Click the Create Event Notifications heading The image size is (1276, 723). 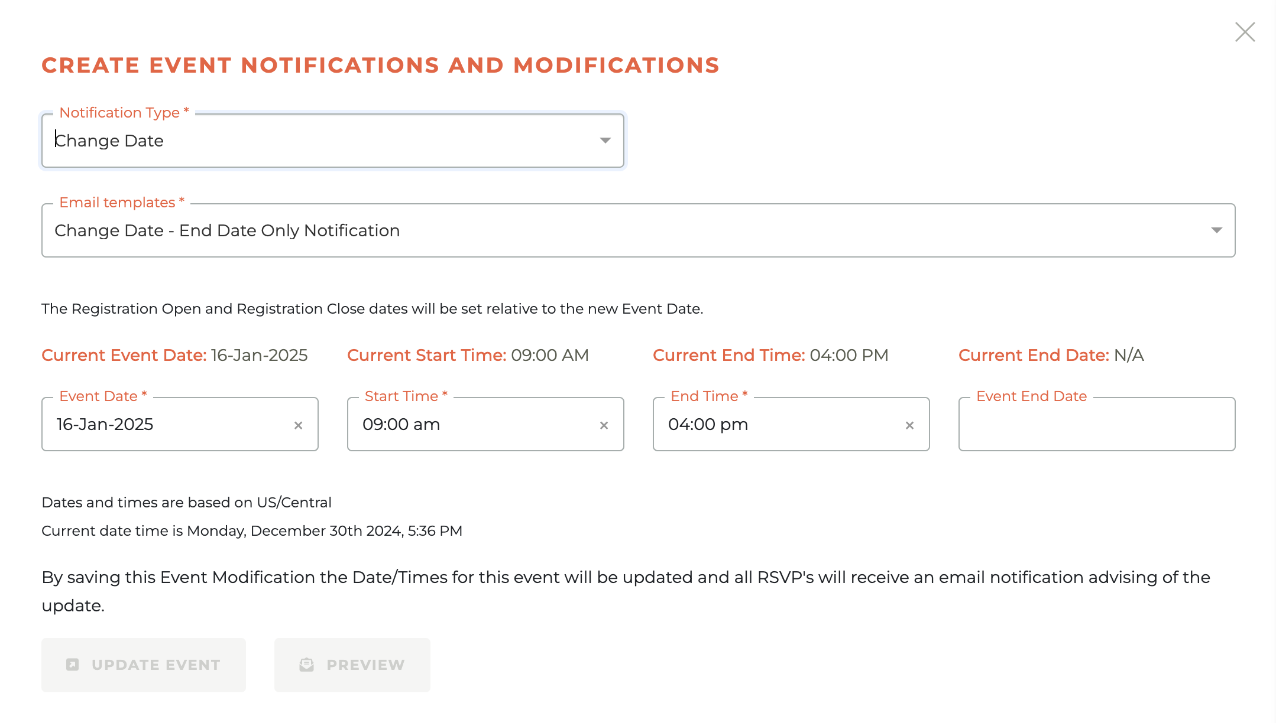click(380, 65)
